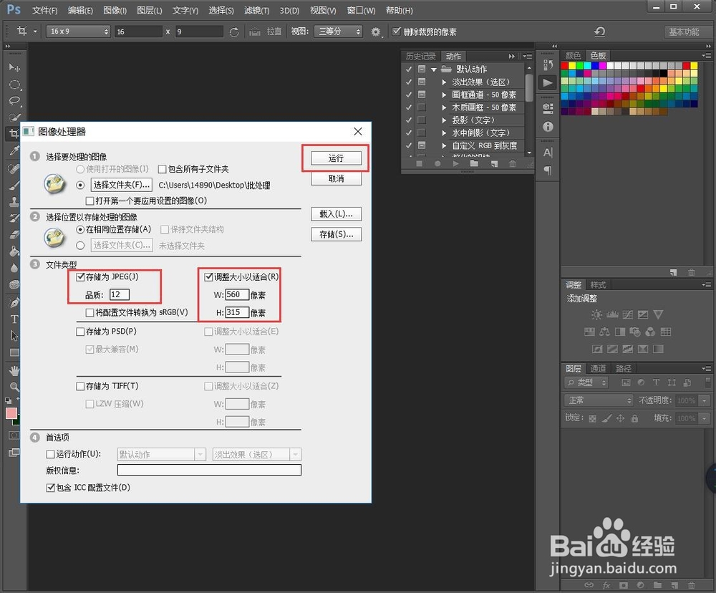The image size is (716, 593).
Task: Open the crop view overlay dropdown
Action: (x=339, y=32)
